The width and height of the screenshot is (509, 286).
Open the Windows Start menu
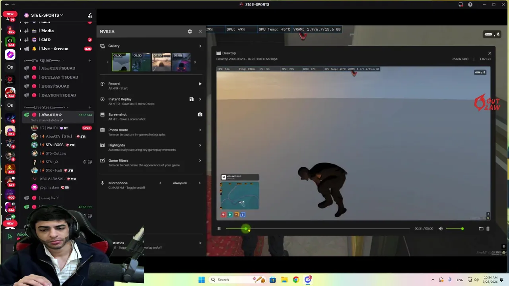(x=202, y=280)
